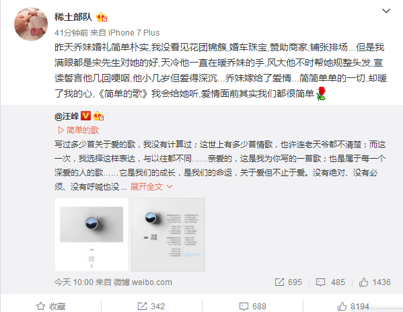The image size is (403, 312).
Task: Click the rose emoji in the post
Action: click(x=321, y=93)
